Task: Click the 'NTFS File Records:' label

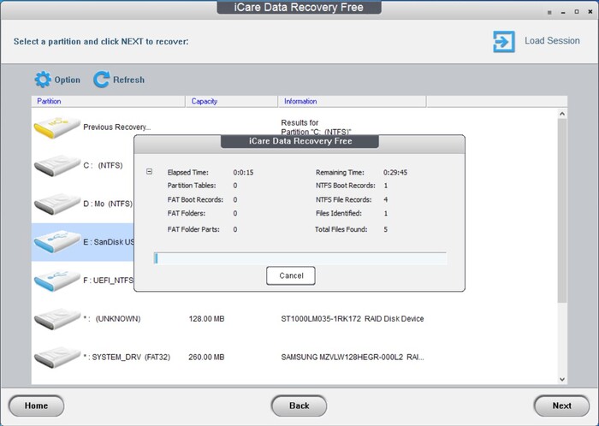Action: click(x=343, y=199)
